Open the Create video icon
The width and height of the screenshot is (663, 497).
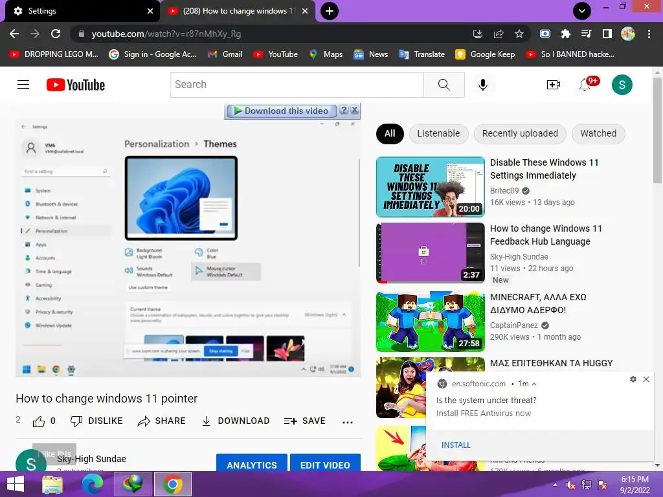point(553,85)
